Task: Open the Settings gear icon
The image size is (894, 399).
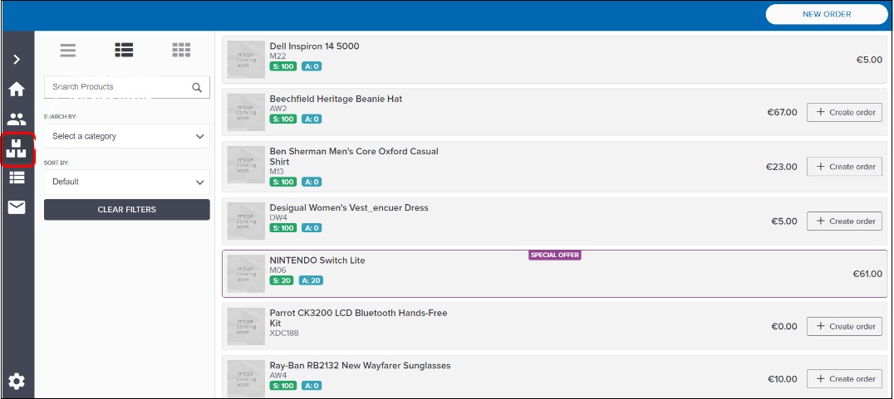Action: pyautogui.click(x=17, y=382)
